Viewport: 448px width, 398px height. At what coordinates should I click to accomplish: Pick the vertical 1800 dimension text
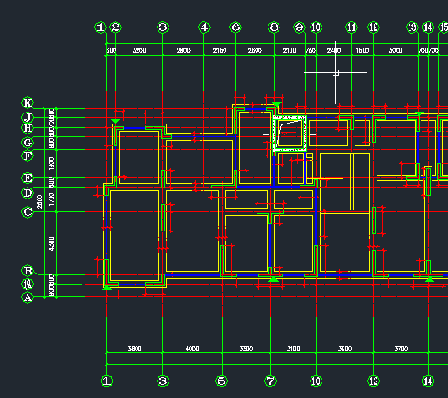click(51, 164)
